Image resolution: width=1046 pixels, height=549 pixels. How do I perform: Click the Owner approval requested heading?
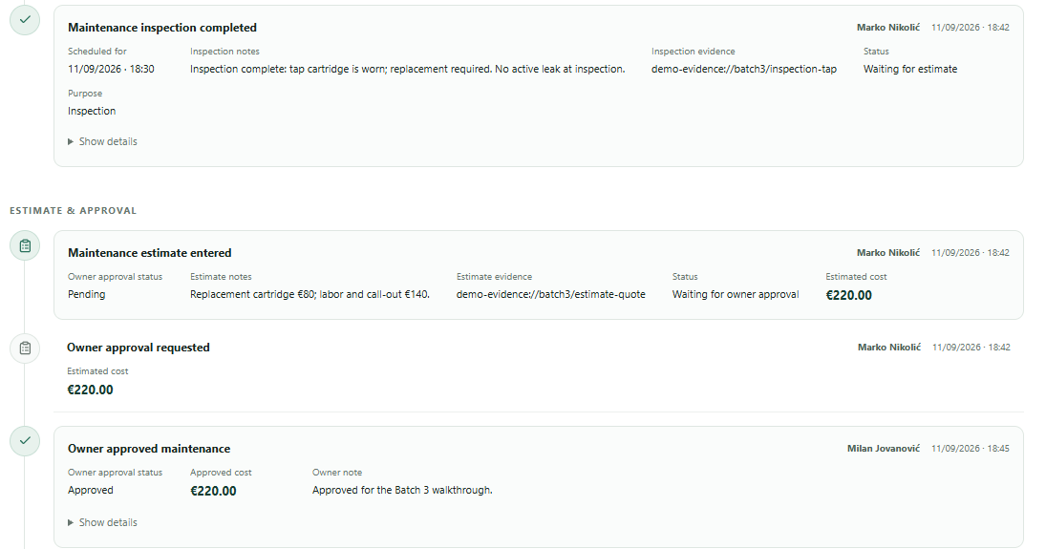pos(139,348)
